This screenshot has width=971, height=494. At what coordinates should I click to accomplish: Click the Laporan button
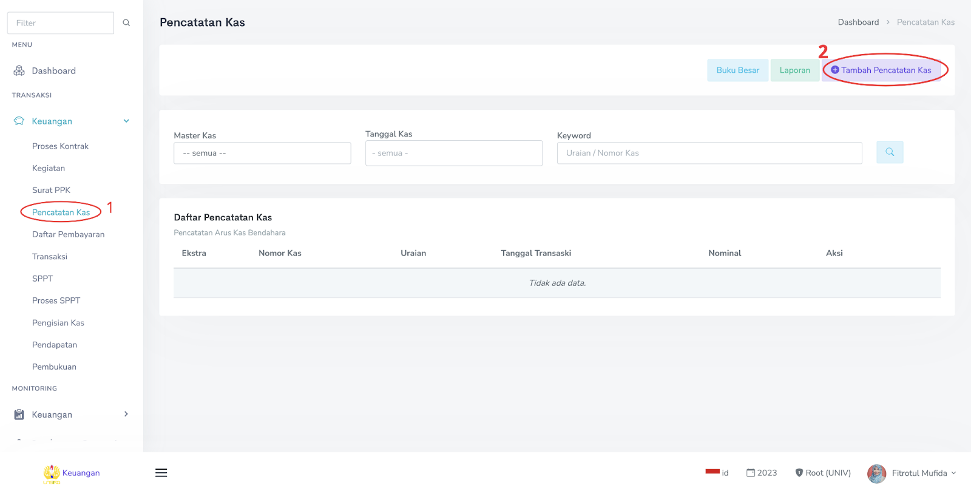pyautogui.click(x=794, y=70)
